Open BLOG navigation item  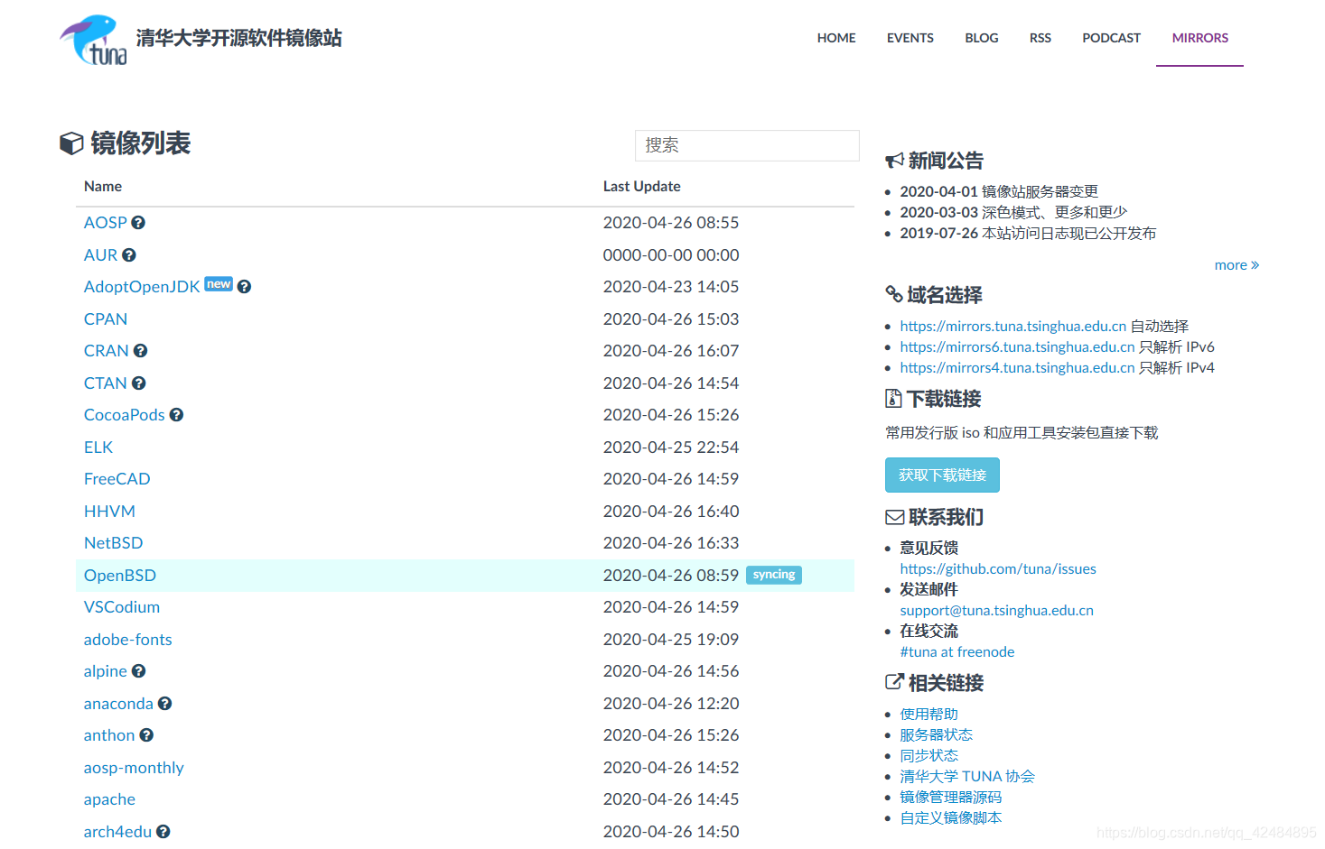(x=982, y=38)
